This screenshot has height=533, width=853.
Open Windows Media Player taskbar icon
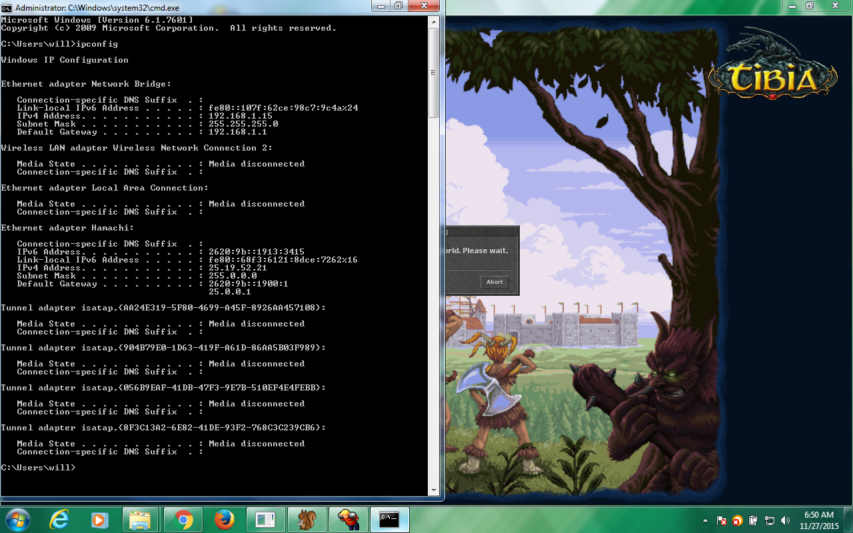[99, 520]
